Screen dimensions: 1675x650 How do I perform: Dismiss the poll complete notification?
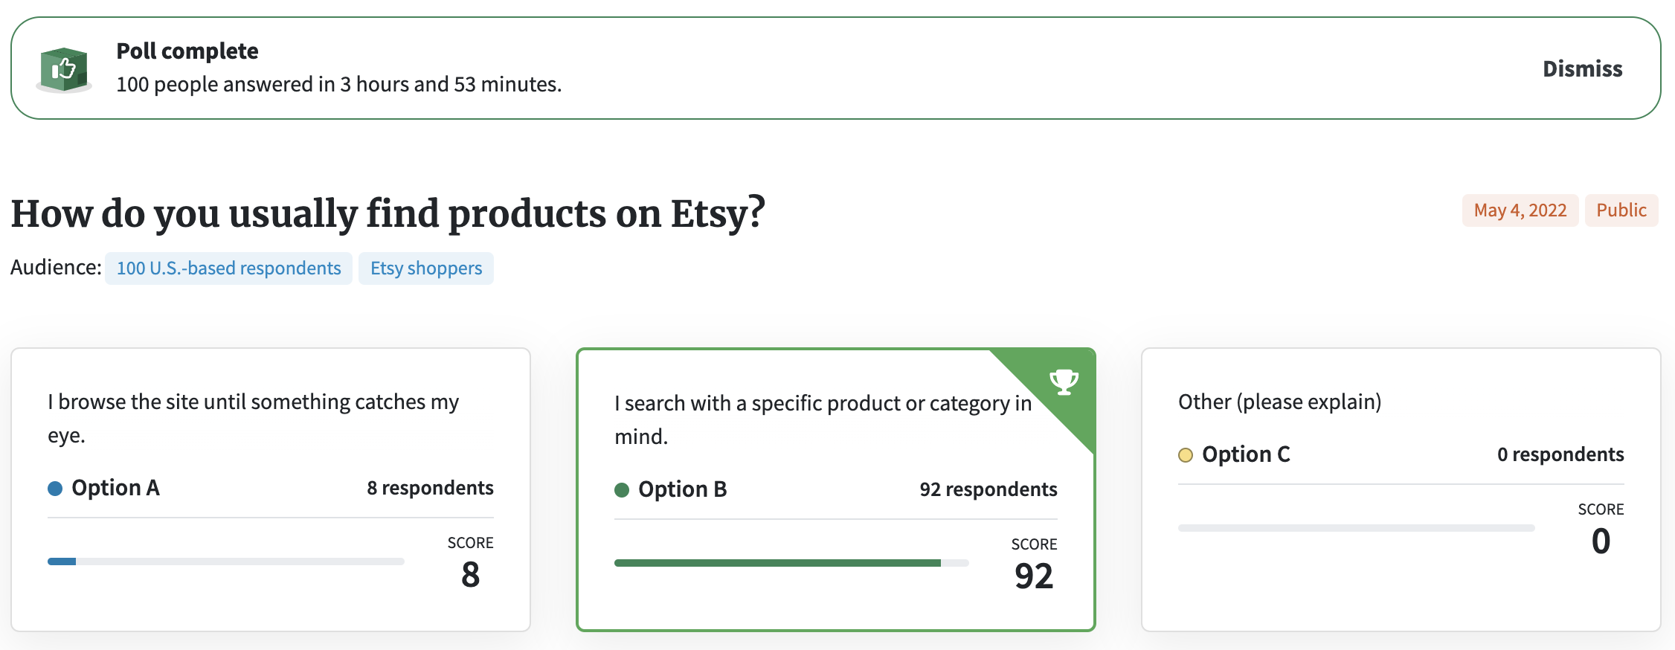point(1582,69)
